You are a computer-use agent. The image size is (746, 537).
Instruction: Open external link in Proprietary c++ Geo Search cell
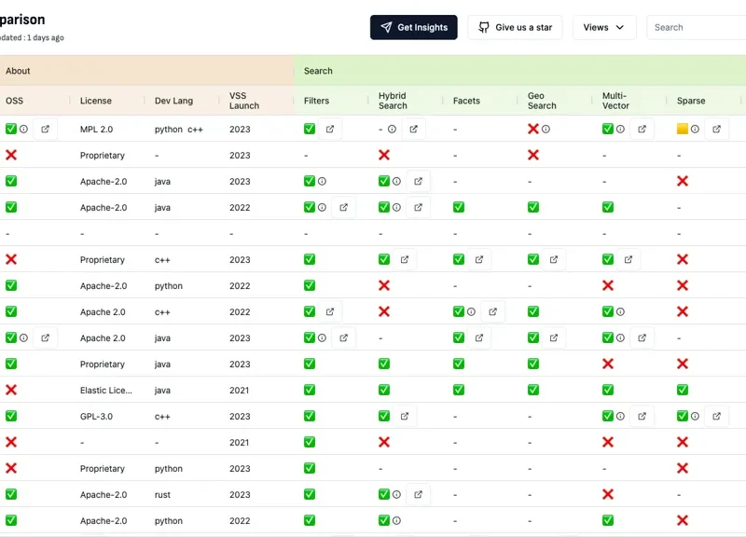tap(554, 259)
